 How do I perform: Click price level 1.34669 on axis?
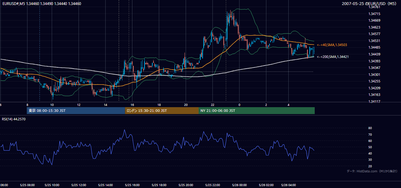point(374,20)
